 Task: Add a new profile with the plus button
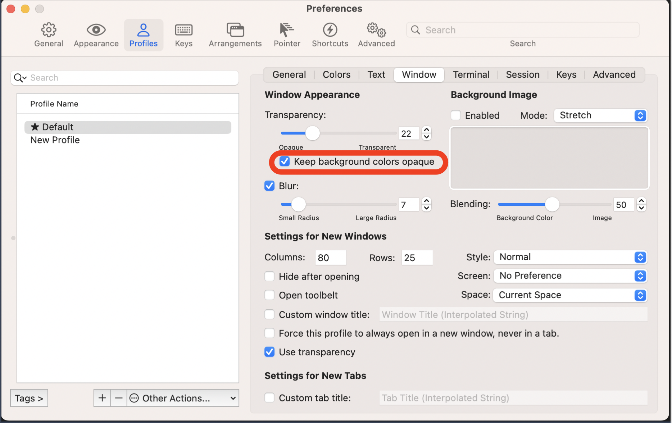(102, 398)
